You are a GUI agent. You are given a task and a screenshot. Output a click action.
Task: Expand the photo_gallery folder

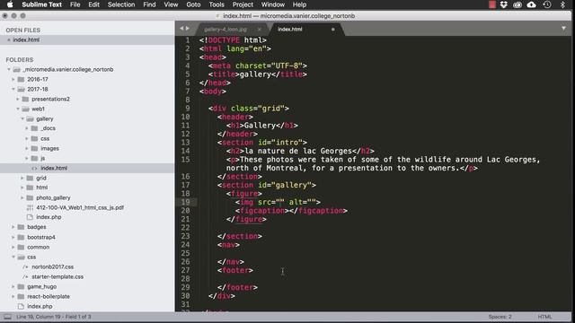[x=22, y=197]
